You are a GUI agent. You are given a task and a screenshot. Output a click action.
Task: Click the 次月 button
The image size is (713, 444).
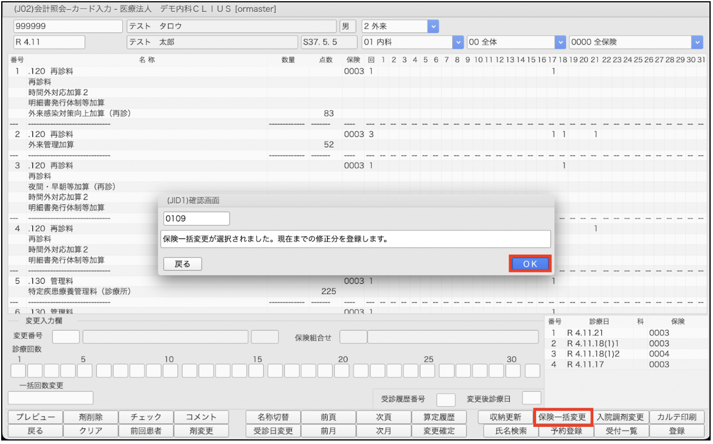tap(383, 430)
